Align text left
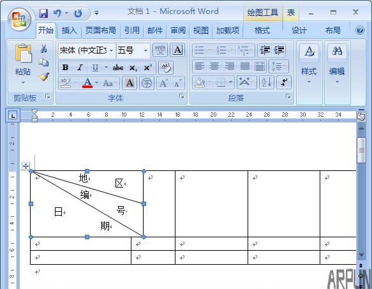This screenshot has width=372, height=289. click(x=200, y=66)
